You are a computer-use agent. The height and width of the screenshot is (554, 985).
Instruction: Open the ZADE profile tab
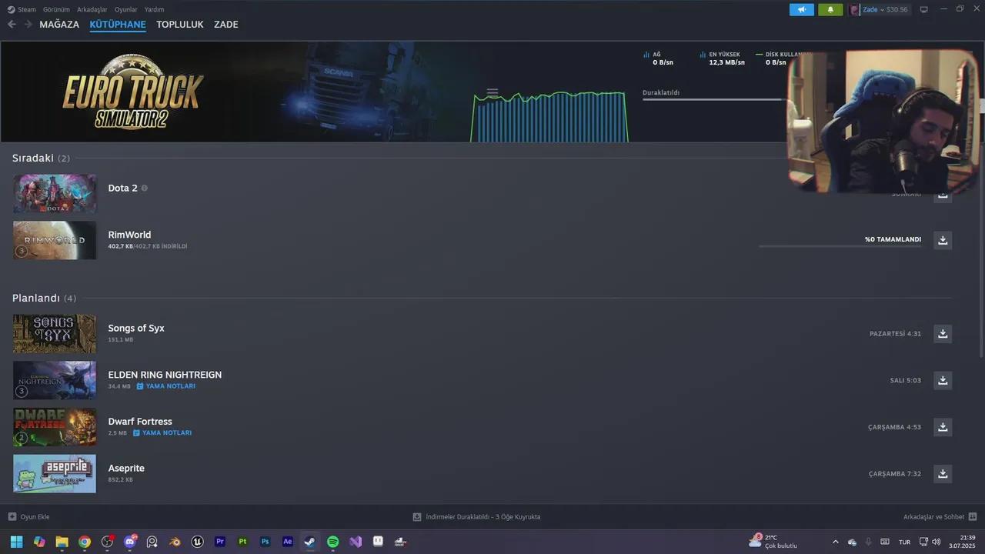[226, 25]
